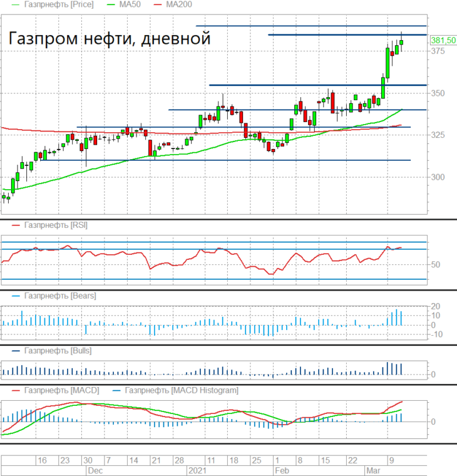The width and height of the screenshot is (457, 476).
Task: Click the 325 price axis label
Action: point(438,135)
